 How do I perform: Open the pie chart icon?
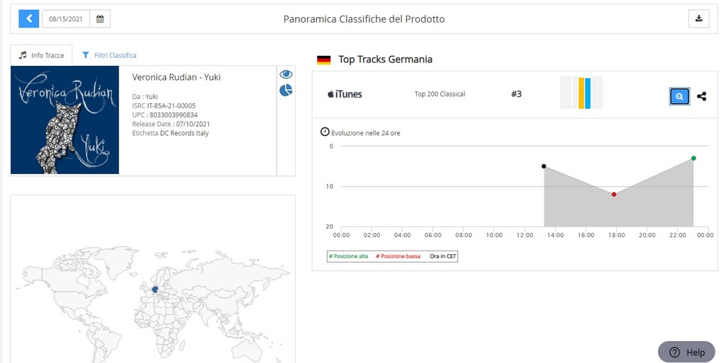[286, 91]
